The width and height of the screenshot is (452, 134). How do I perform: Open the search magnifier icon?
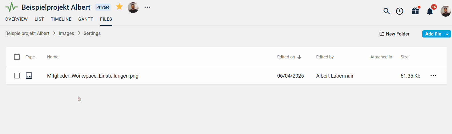pyautogui.click(x=386, y=11)
